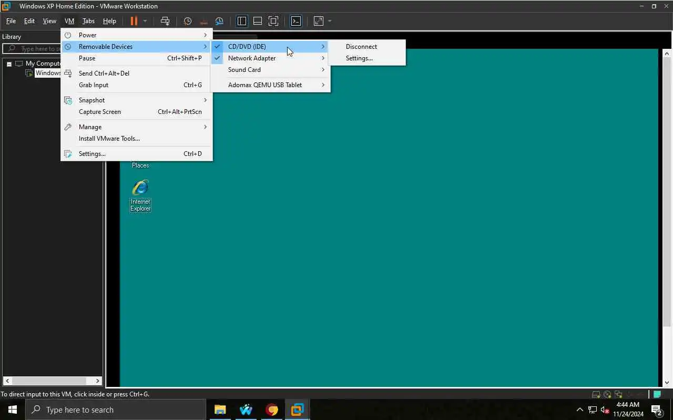Click the full screen mode toolbar icon
This screenshot has width=673, height=420.
tap(273, 21)
